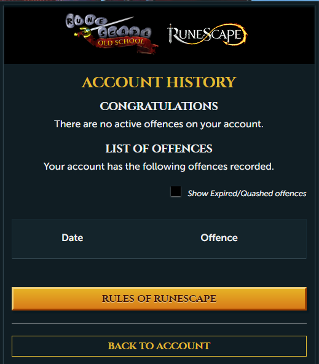Click the RuneScape flaming ring logo
This screenshot has height=364, width=319.
(x=207, y=34)
